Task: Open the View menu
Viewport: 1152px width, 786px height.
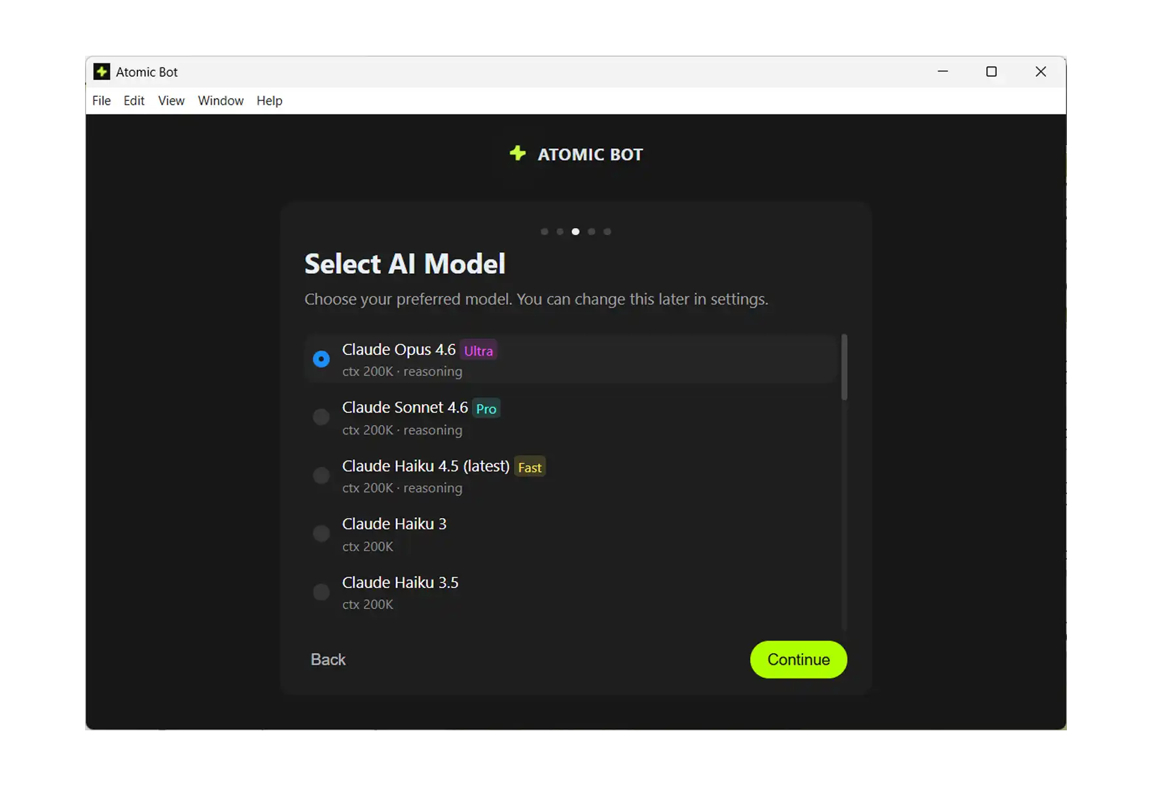Action: pyautogui.click(x=170, y=100)
